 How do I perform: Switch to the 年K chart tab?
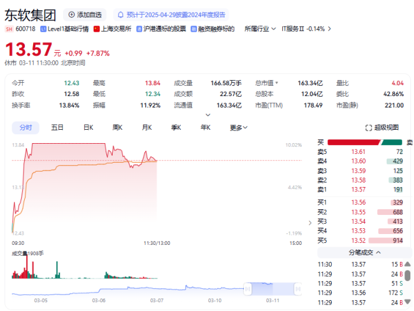(206, 128)
